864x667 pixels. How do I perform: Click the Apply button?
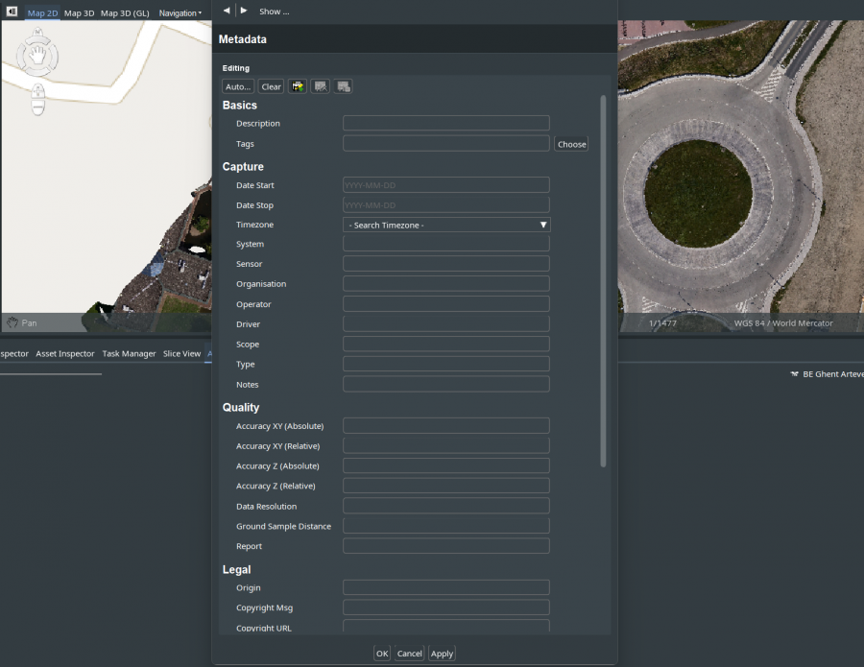(442, 654)
